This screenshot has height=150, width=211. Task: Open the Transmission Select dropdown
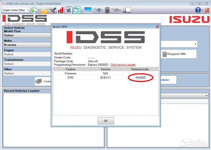pyautogui.click(x=27, y=64)
